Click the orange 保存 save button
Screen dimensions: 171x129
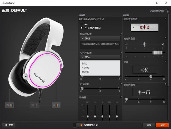(162, 125)
